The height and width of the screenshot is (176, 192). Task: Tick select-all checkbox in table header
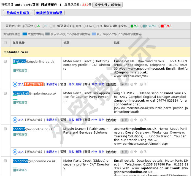[x=5, y=43]
